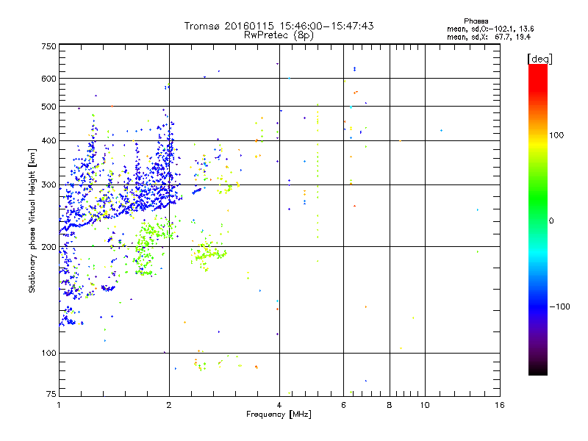Image resolution: width=588 pixels, height=441 pixels.
Task: Click the black bottom of the colorbar
Action: coord(538,370)
